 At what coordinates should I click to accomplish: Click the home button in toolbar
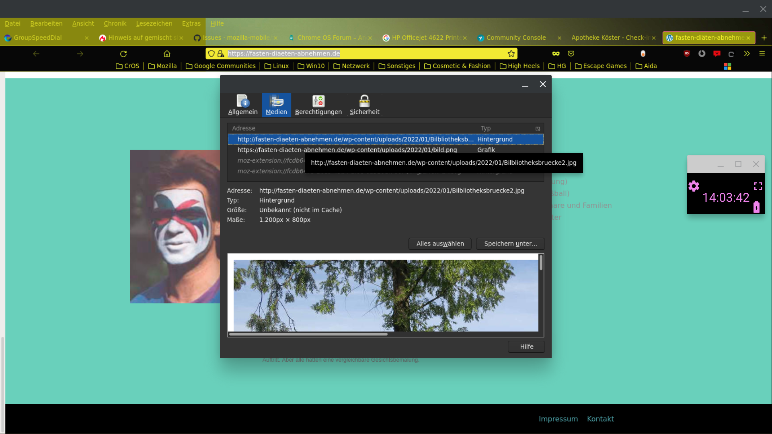167,53
